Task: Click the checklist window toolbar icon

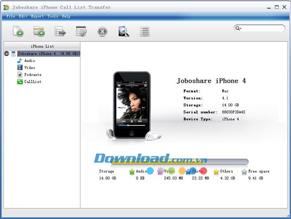Action: (81, 31)
